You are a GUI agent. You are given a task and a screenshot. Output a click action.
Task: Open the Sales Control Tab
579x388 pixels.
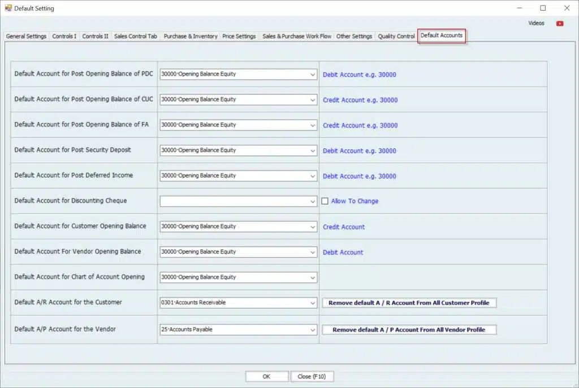click(136, 36)
